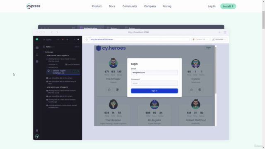Click The Librarian avatar image
The image size is (265, 149).
pyautogui.click(x=113, y=104)
